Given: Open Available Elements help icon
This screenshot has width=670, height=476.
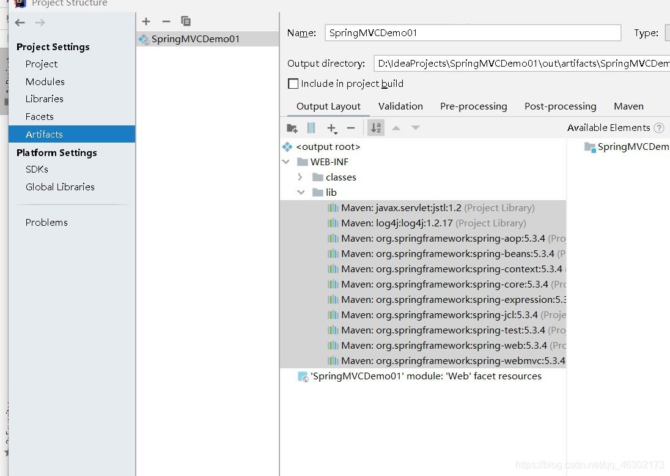Looking at the screenshot, I should pyautogui.click(x=660, y=128).
